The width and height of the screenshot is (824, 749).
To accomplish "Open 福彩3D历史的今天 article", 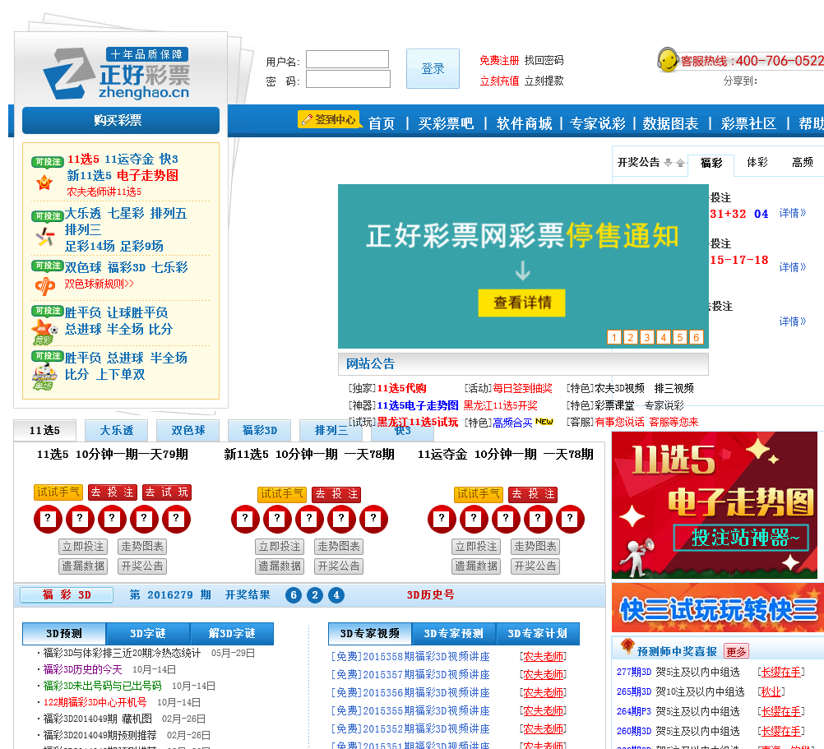I will (82, 670).
